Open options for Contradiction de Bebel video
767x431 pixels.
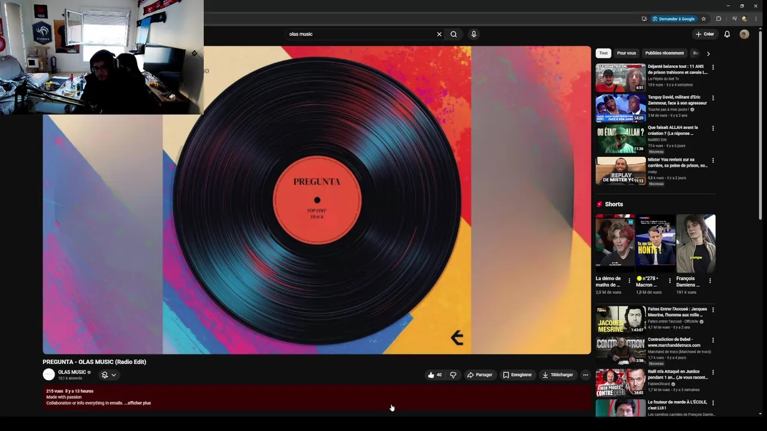(713, 340)
